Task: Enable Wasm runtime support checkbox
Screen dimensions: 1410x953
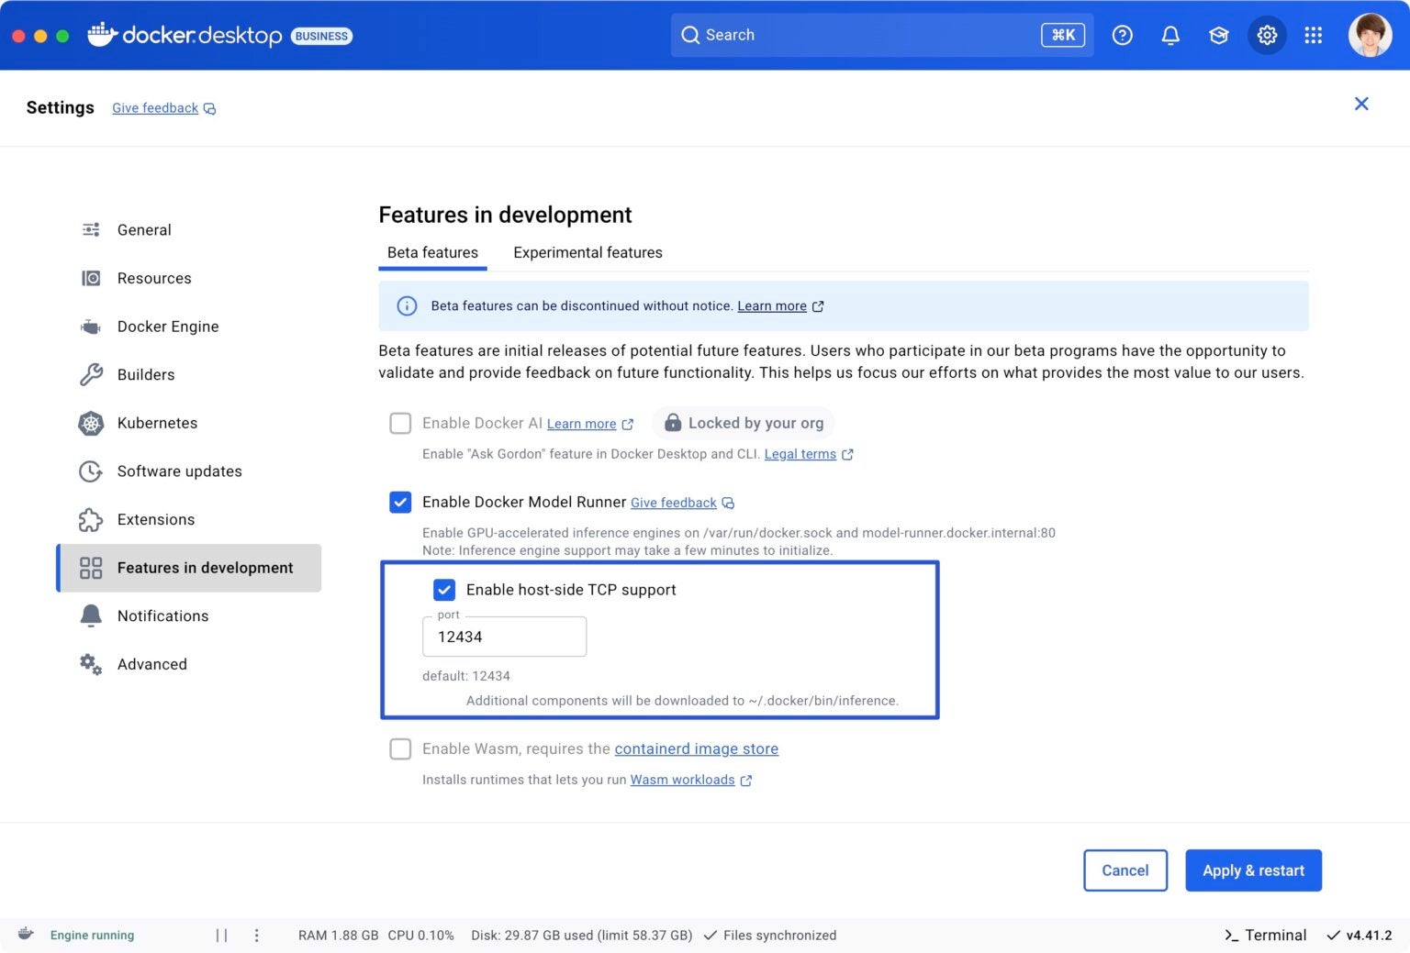Action: (x=400, y=748)
